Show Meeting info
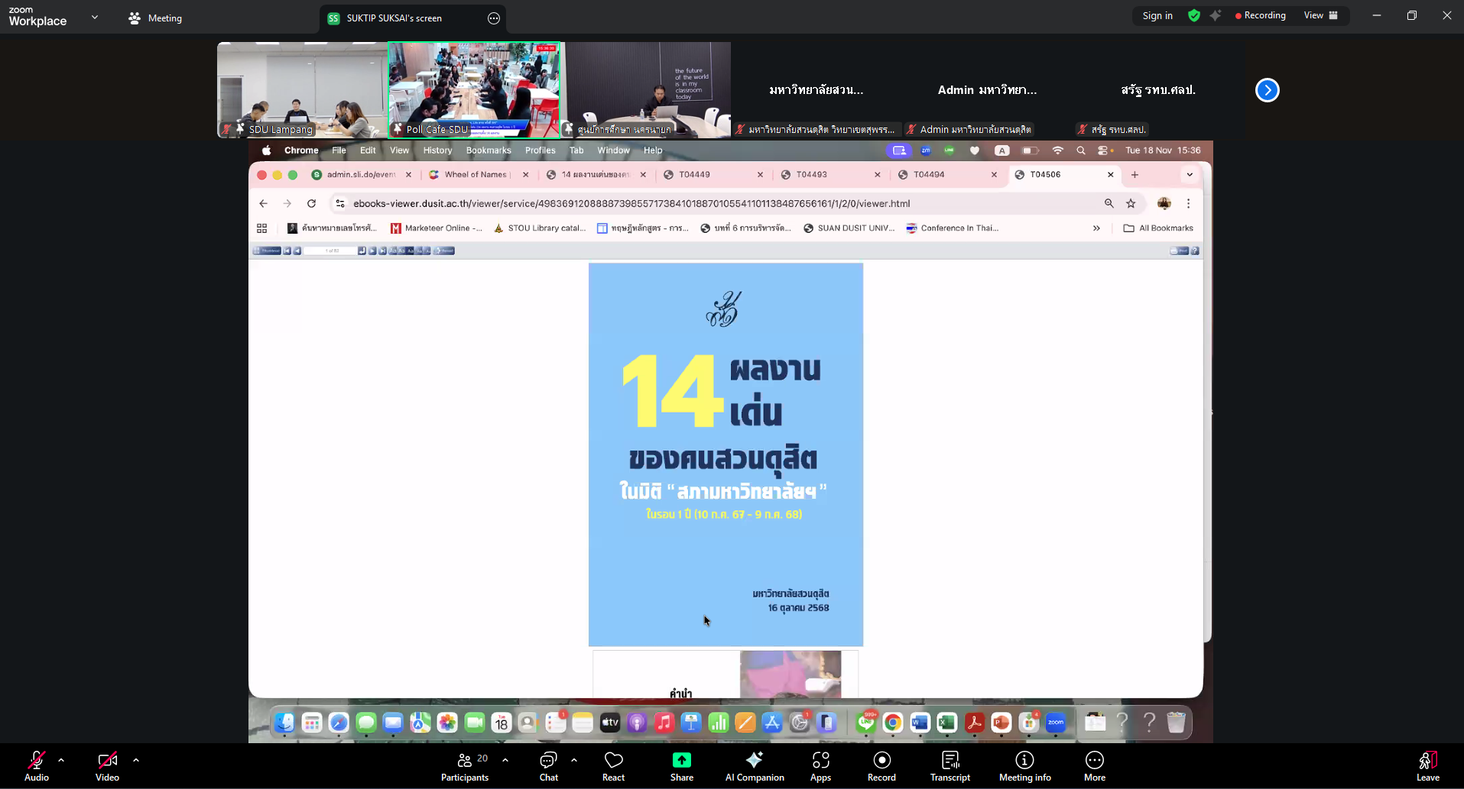 pos(1024,766)
